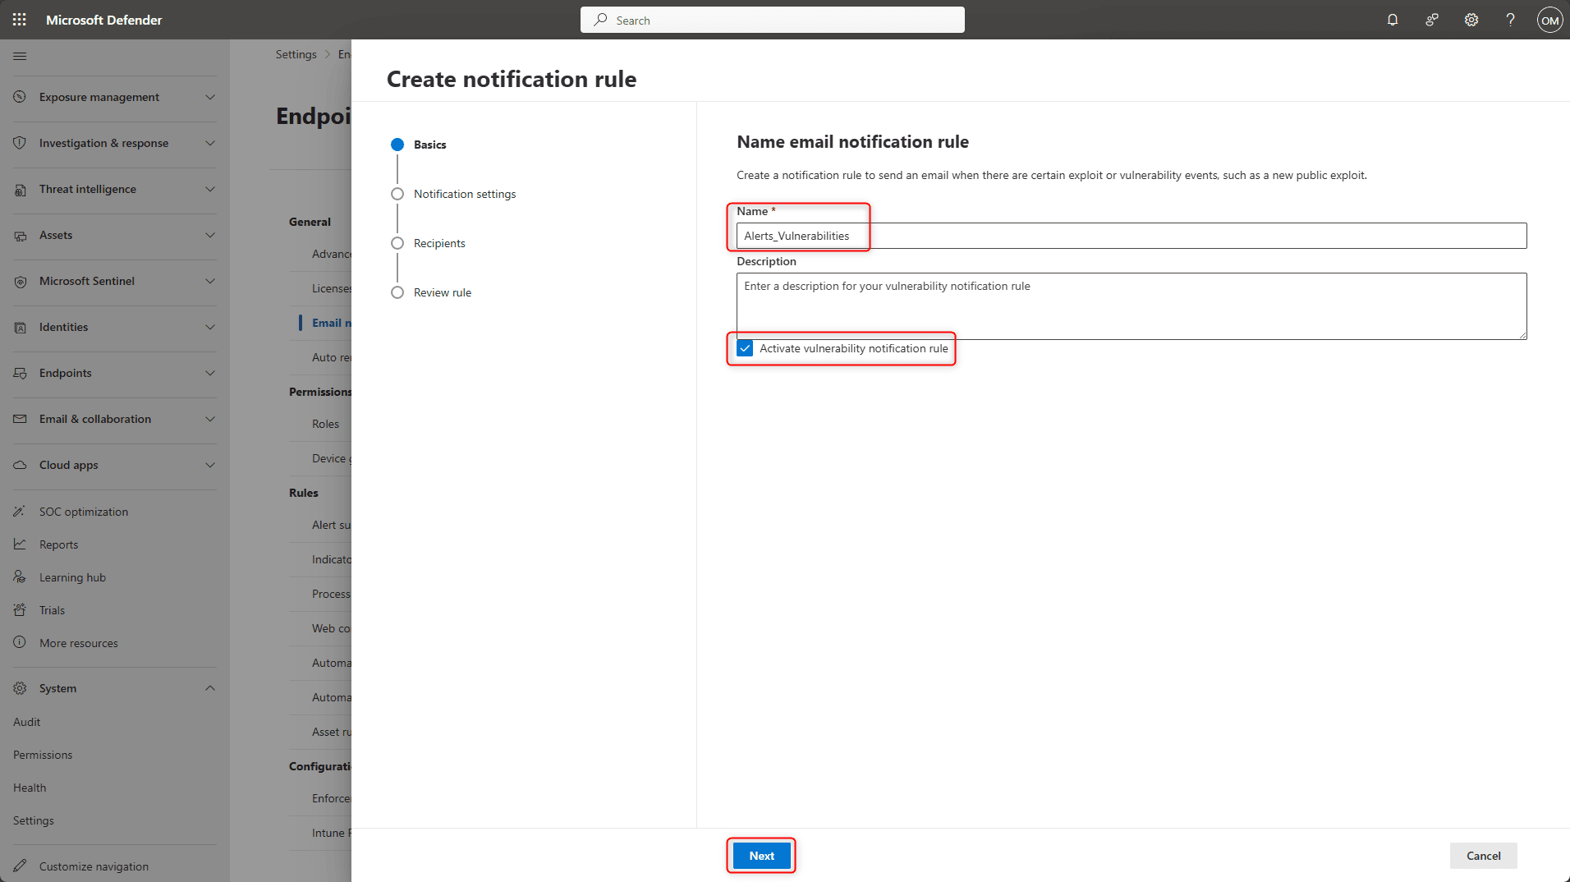Click the community people icon in header
1570x882 pixels.
[x=1432, y=20]
